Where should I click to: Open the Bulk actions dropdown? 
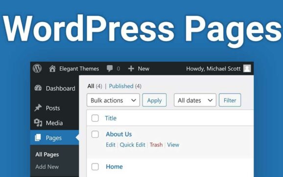click(x=113, y=100)
